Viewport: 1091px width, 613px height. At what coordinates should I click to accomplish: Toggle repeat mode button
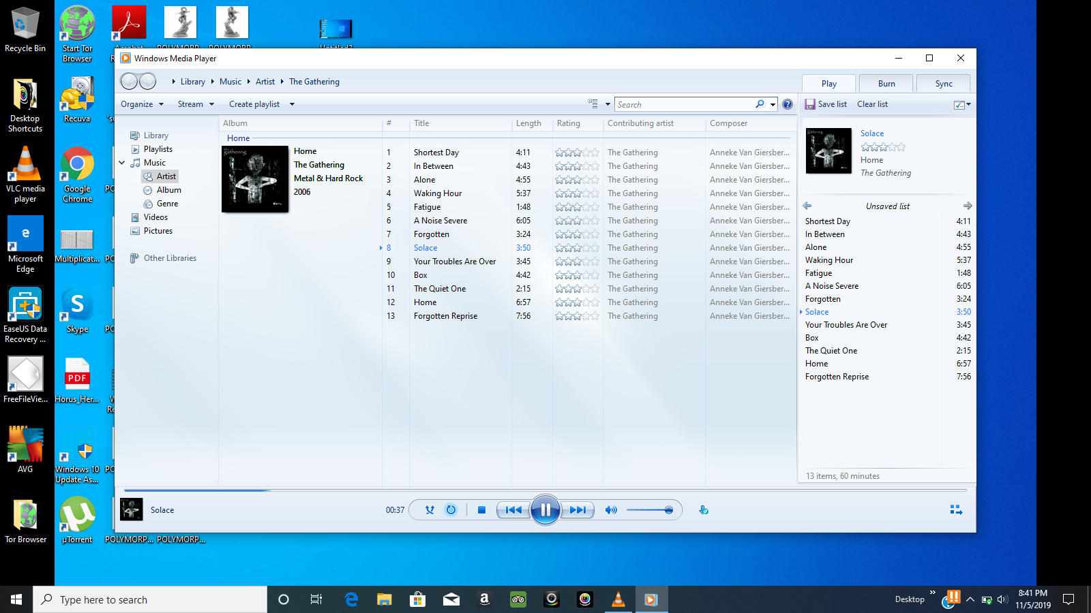point(451,509)
